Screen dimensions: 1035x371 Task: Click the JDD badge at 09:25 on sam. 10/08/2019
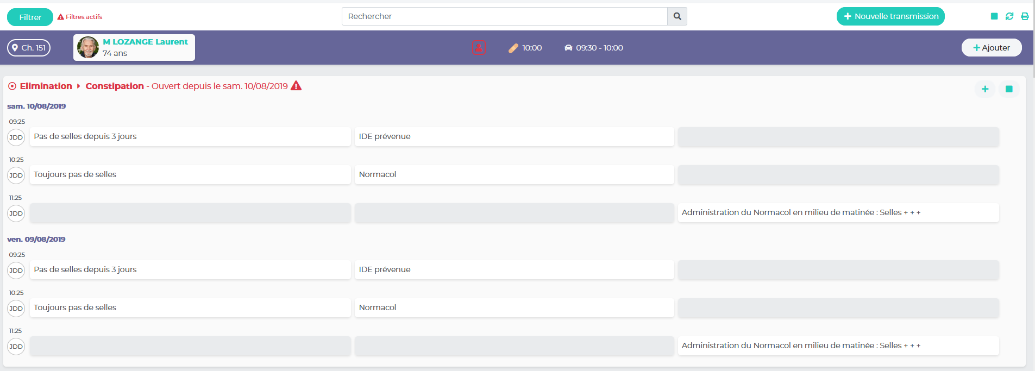point(16,137)
